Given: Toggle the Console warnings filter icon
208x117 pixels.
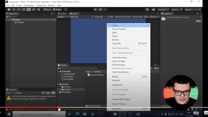Looking at the screenshot, I should click(49, 93).
